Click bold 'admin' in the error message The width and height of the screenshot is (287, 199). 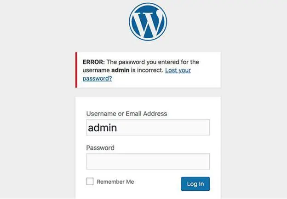click(120, 70)
